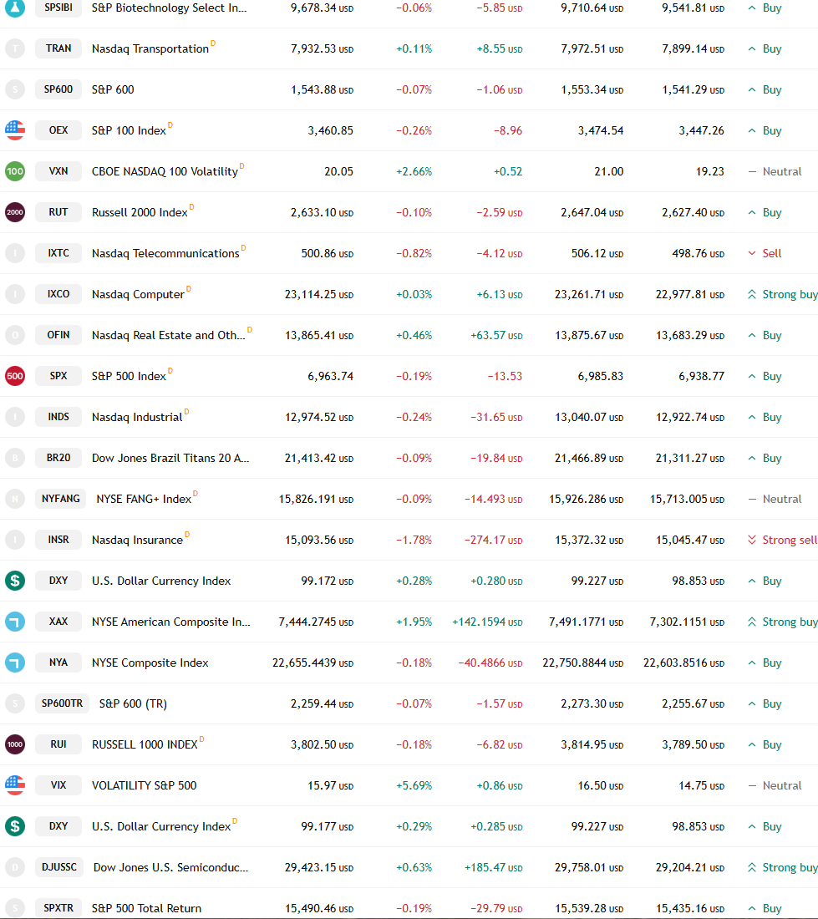818x919 pixels.
Task: Click the S&P 600 name beside SP600 ticker
Action: point(113,89)
